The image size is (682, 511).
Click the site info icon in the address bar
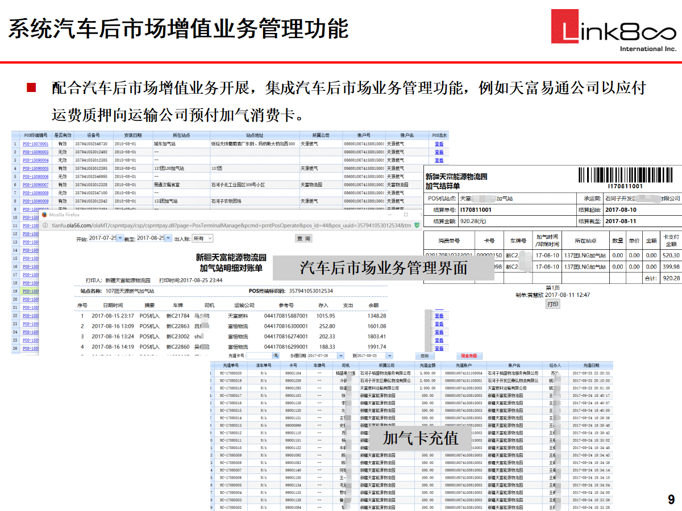click(45, 225)
